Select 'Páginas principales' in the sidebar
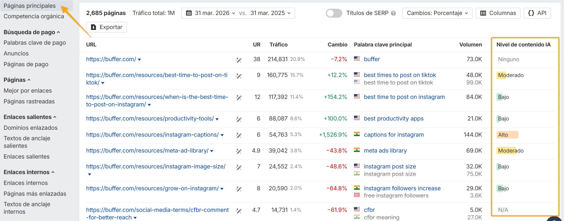 [x=29, y=5]
